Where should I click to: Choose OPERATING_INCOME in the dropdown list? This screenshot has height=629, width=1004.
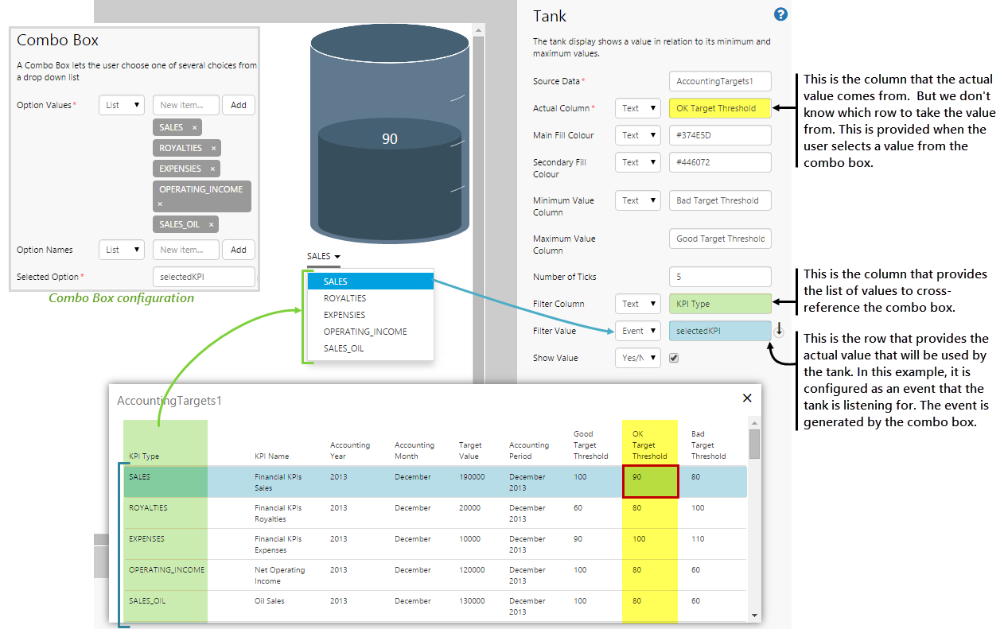point(364,332)
